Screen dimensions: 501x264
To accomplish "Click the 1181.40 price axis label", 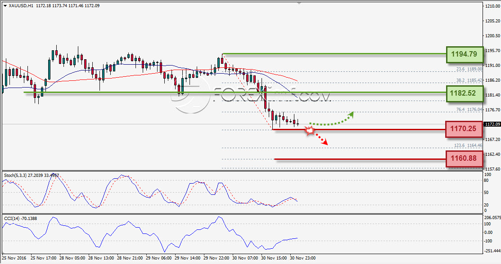I will [x=492, y=95].
